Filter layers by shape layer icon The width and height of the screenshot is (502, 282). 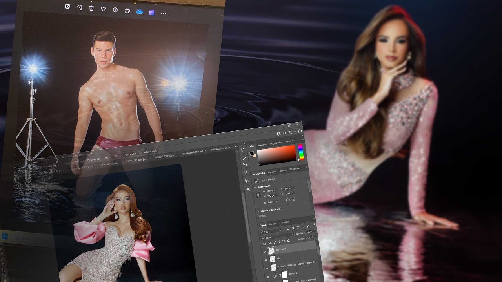click(x=303, y=227)
